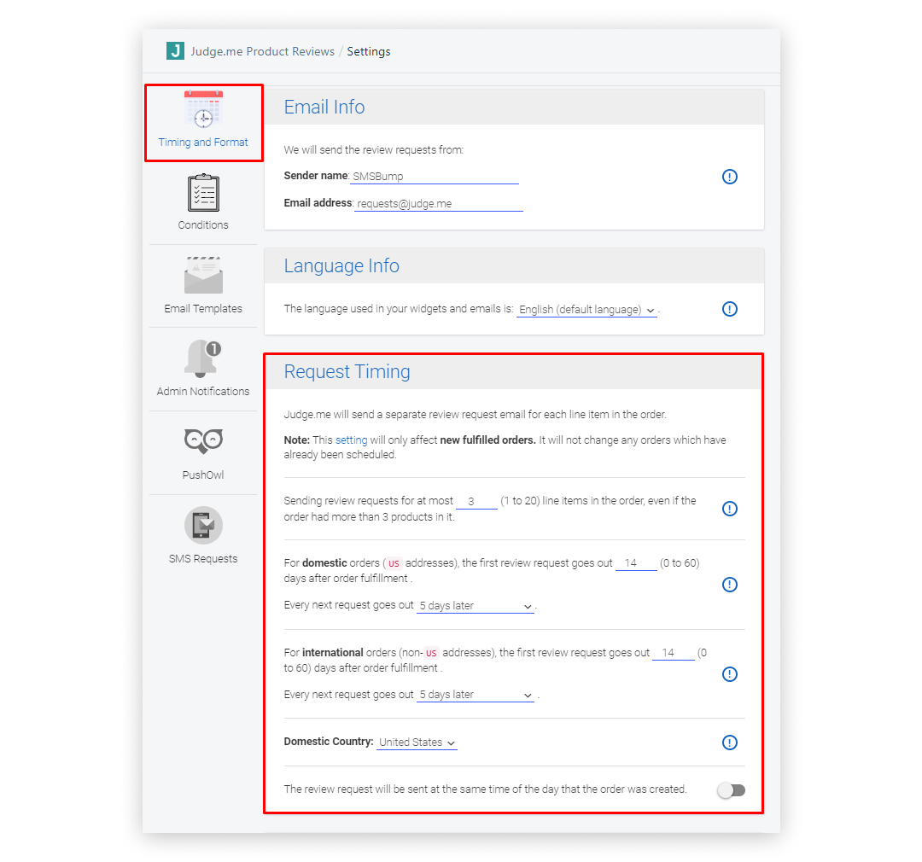Click the international first request days field
The height and width of the screenshot is (862, 922).
click(674, 653)
